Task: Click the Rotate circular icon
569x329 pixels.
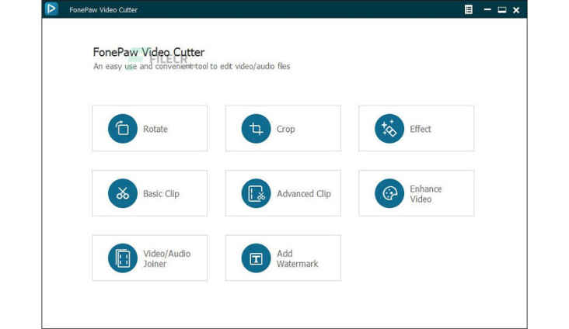Action: pyautogui.click(x=122, y=129)
